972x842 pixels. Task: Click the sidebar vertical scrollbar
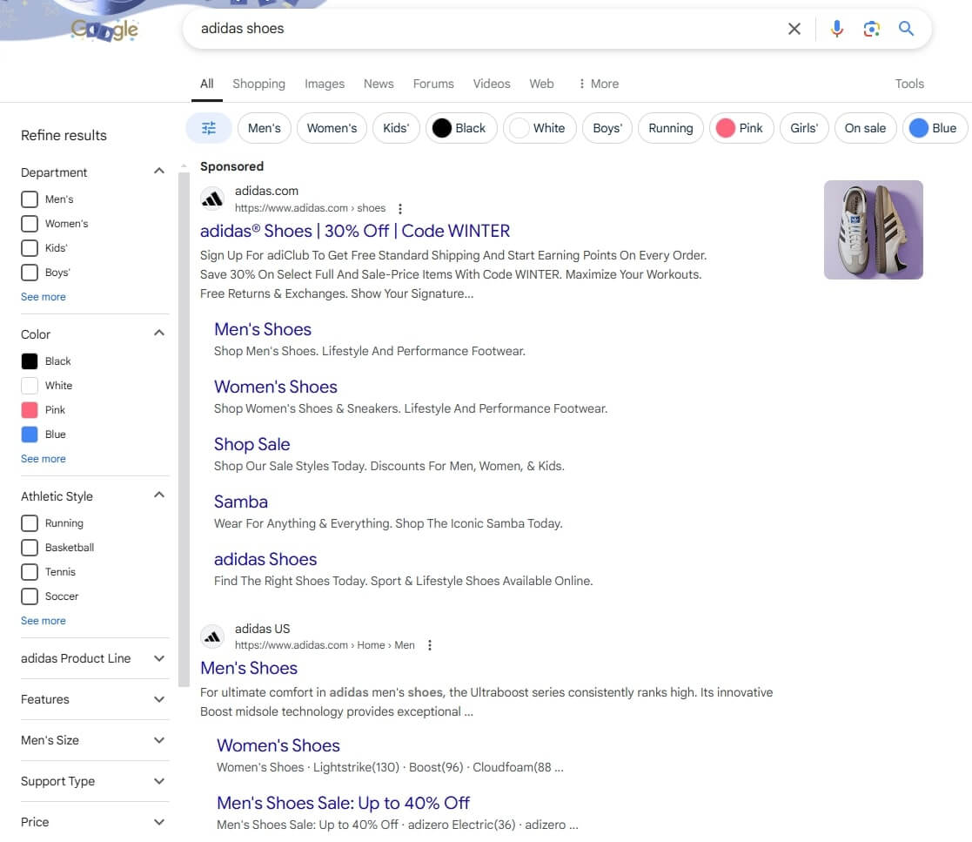[x=184, y=429]
